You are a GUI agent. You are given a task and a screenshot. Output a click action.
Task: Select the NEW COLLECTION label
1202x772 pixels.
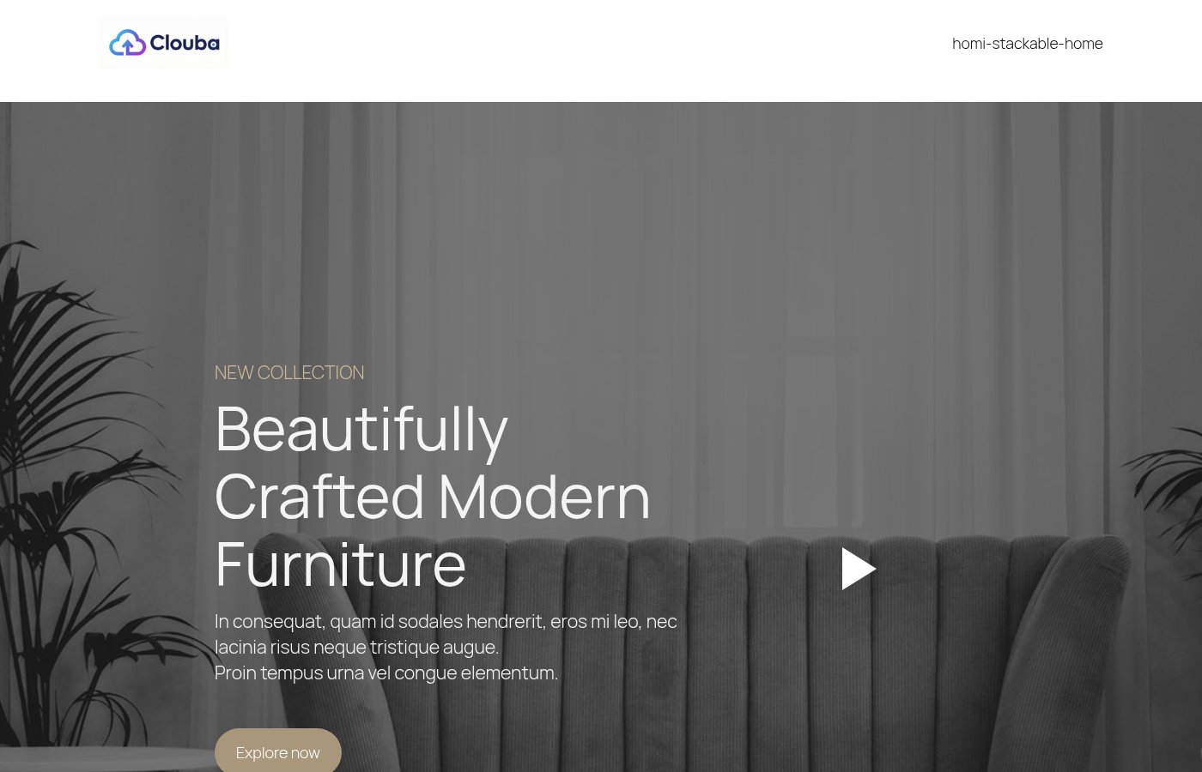289,372
